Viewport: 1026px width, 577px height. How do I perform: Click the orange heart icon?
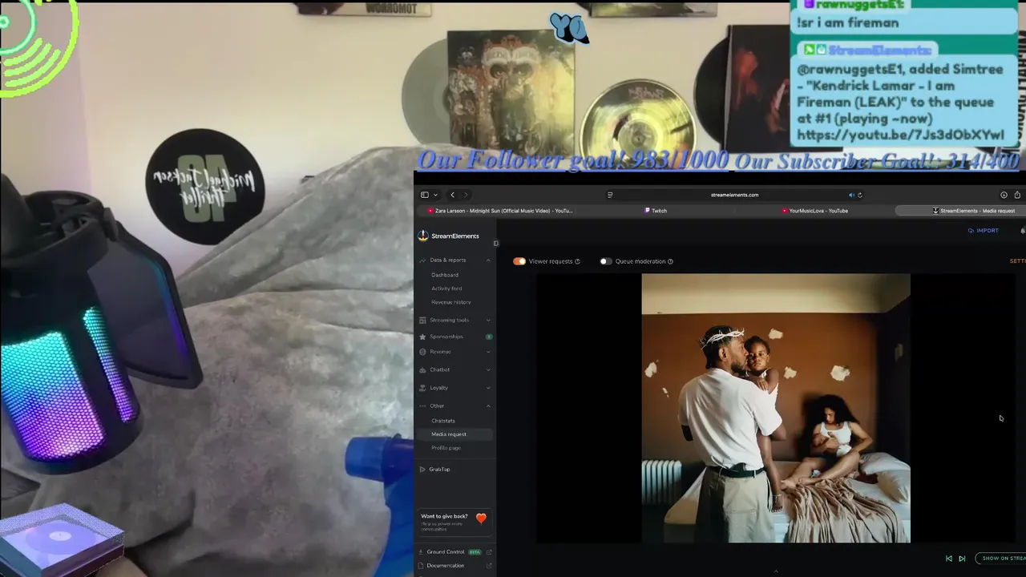click(481, 518)
